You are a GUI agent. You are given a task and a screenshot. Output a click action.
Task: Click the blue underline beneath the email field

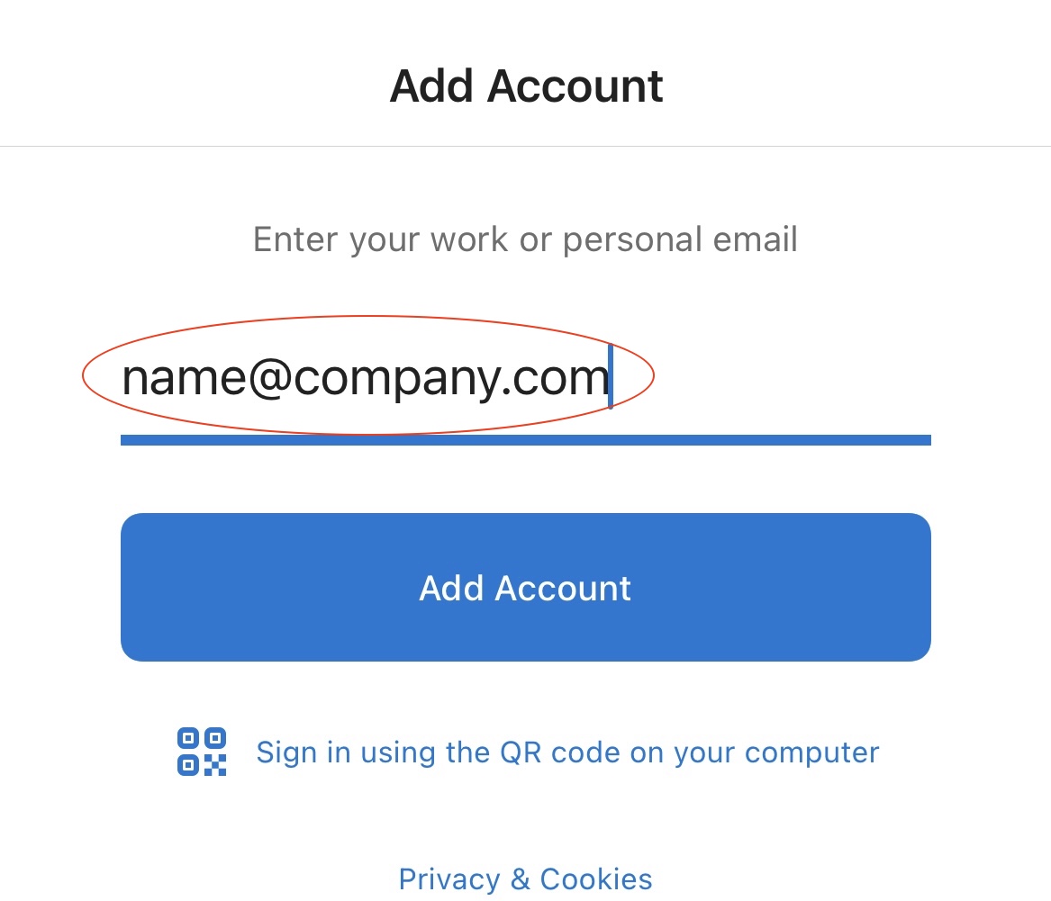click(x=526, y=440)
